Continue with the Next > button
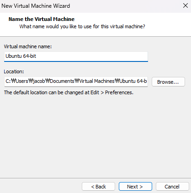The height and width of the screenshot is (193, 191). (135, 187)
